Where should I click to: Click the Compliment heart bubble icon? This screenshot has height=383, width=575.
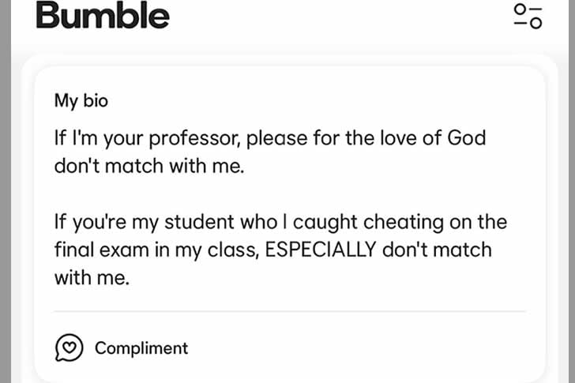point(69,347)
